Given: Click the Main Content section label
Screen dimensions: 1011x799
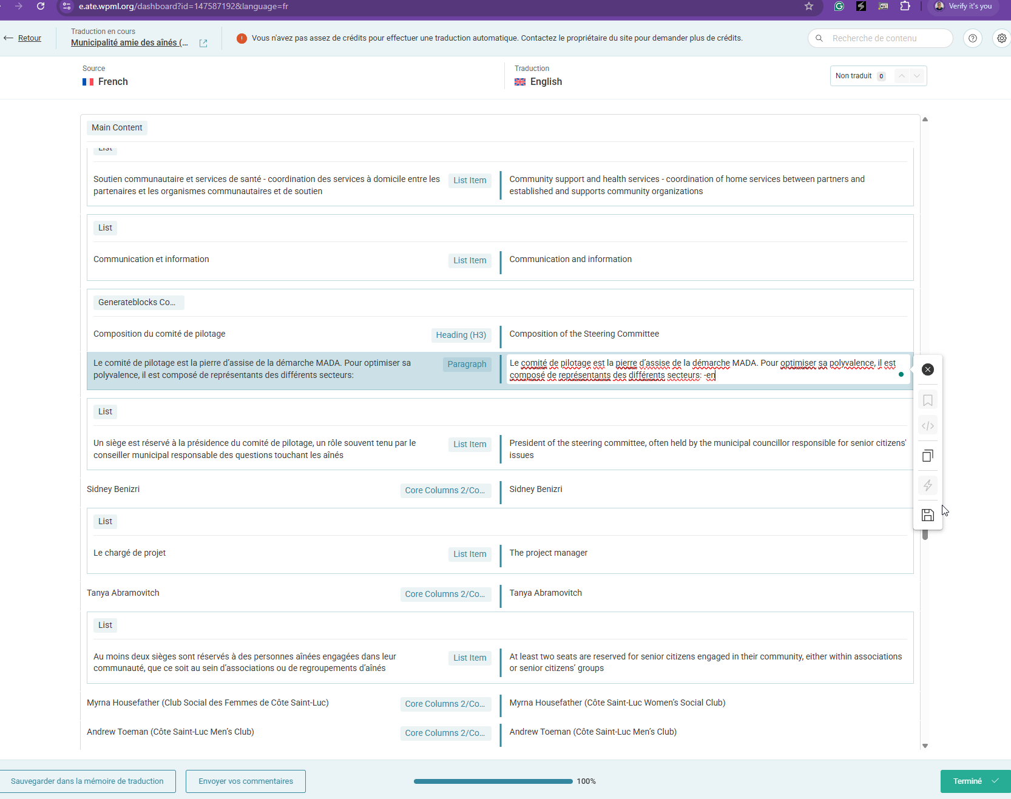Looking at the screenshot, I should 117,127.
